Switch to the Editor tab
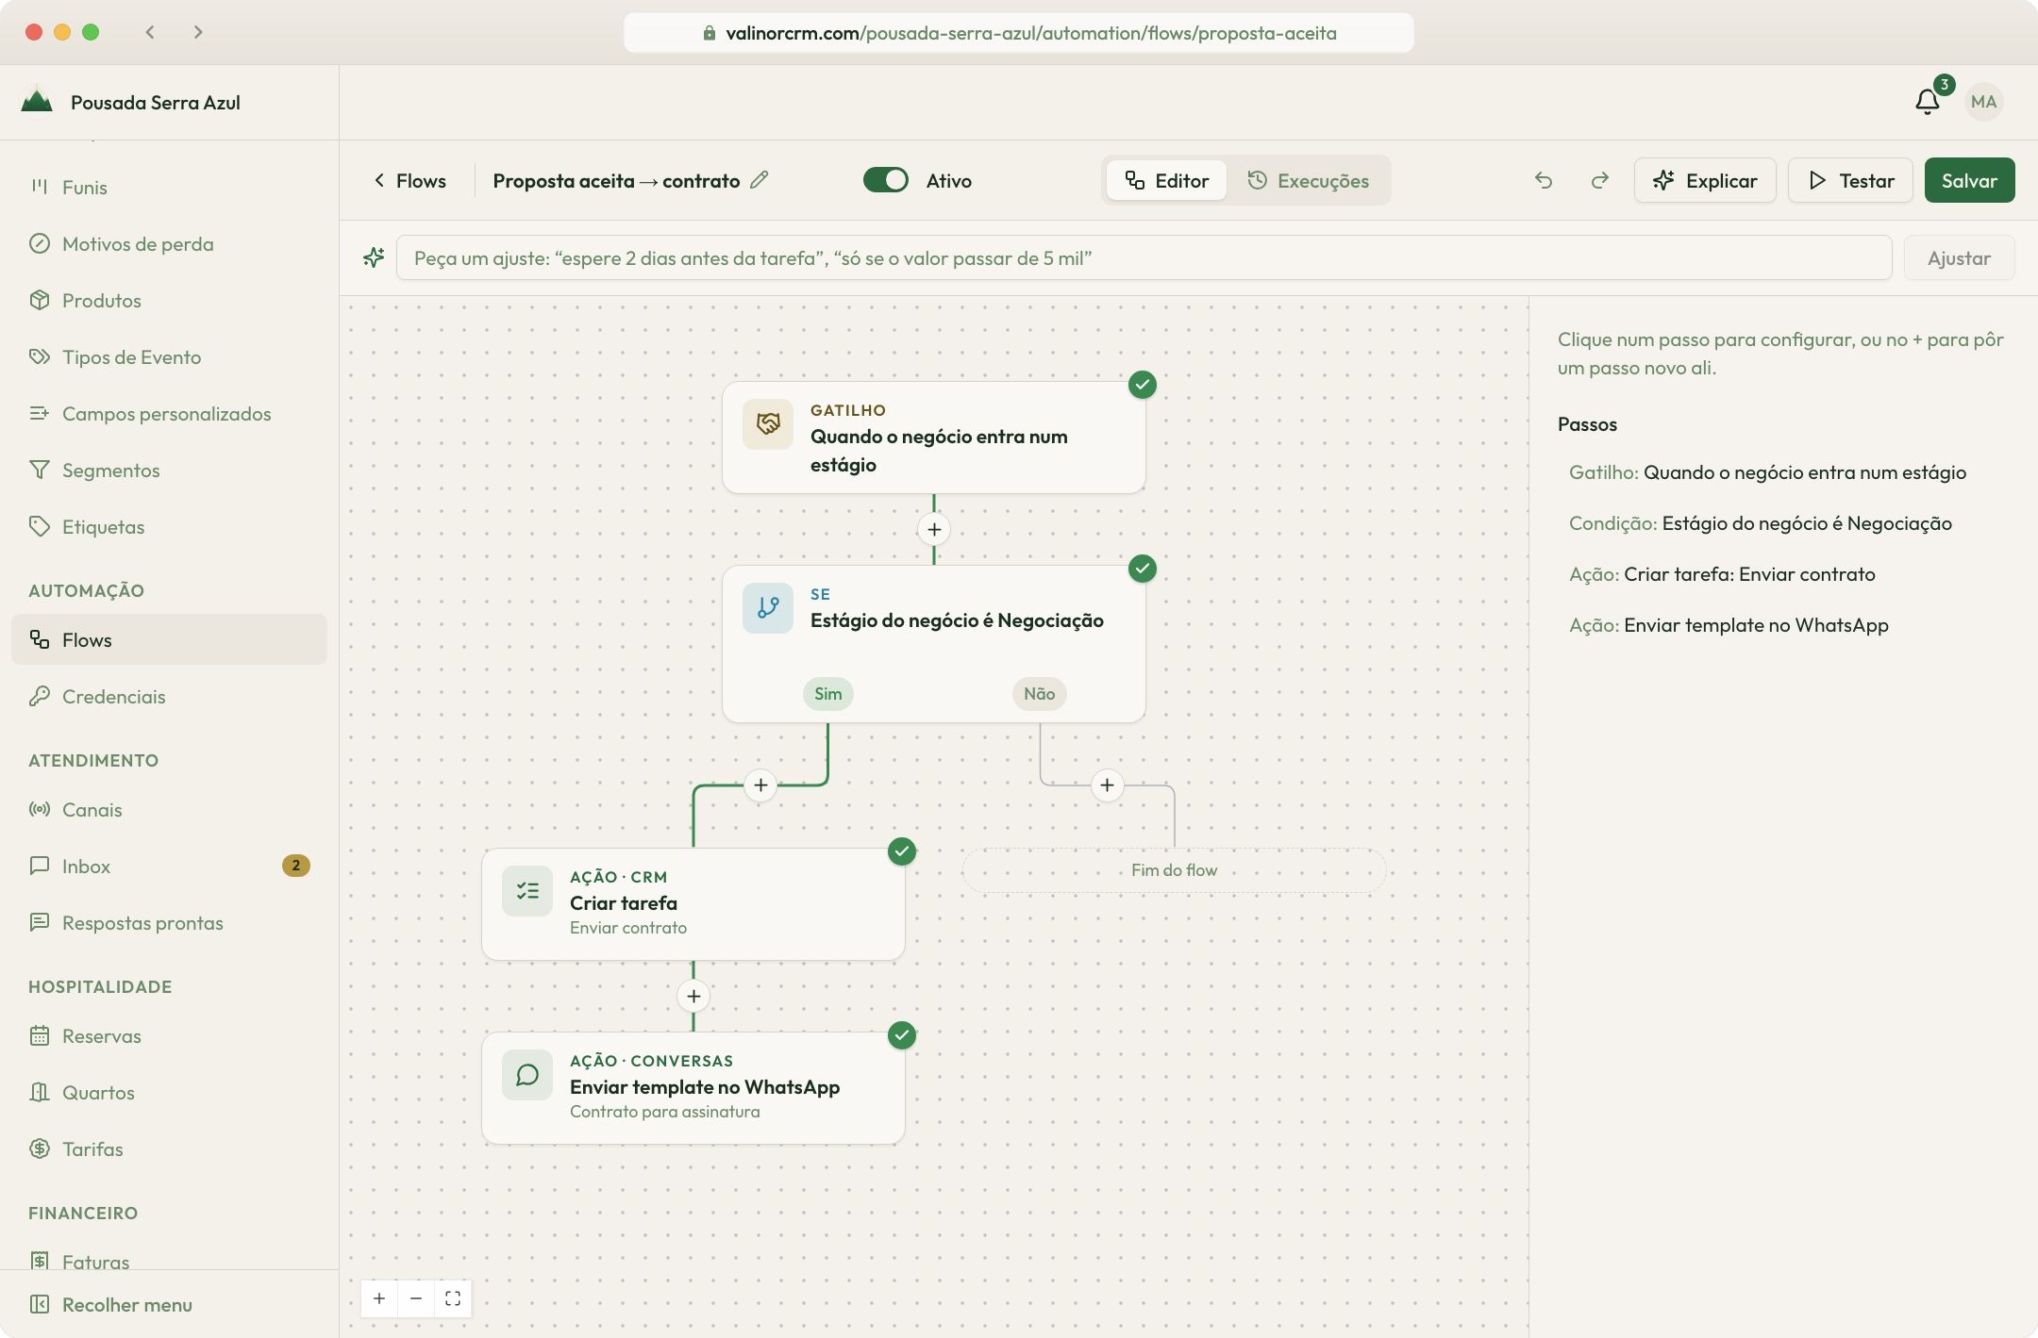2038x1338 pixels. (1166, 180)
